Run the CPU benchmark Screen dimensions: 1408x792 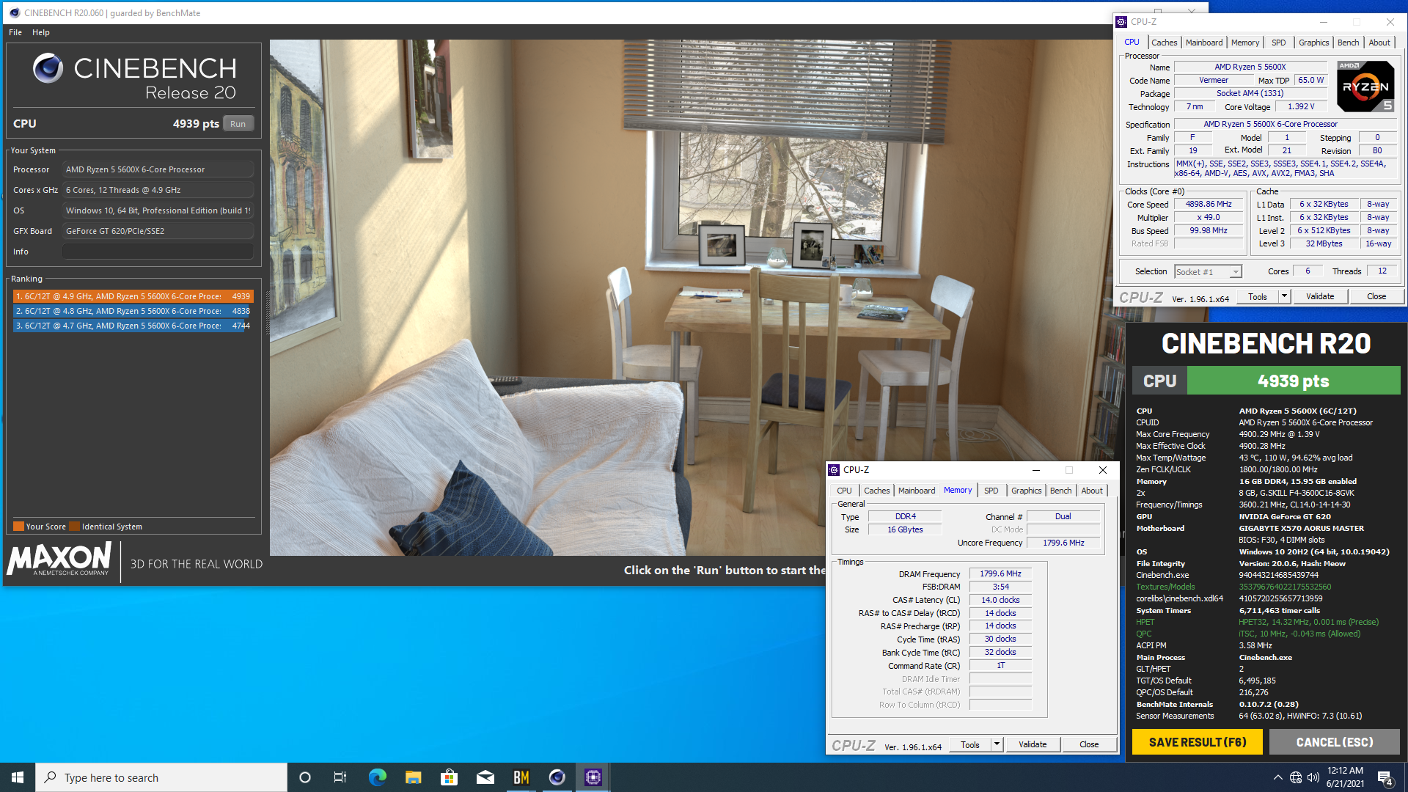238,124
